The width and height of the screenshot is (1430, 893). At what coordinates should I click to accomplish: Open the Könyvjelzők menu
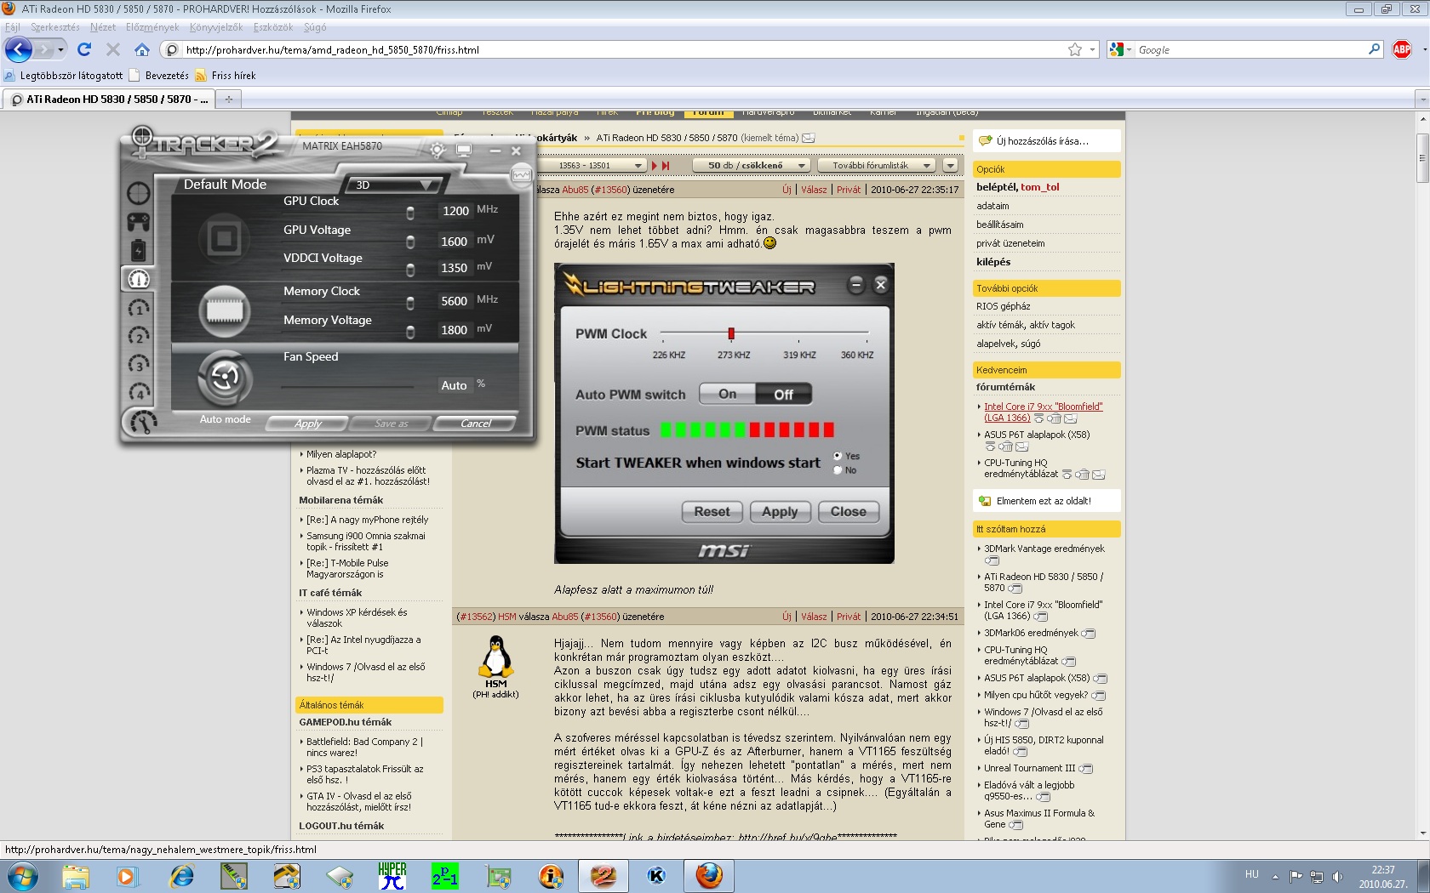click(215, 27)
